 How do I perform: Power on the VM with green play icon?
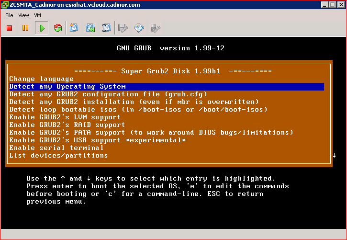(42, 28)
